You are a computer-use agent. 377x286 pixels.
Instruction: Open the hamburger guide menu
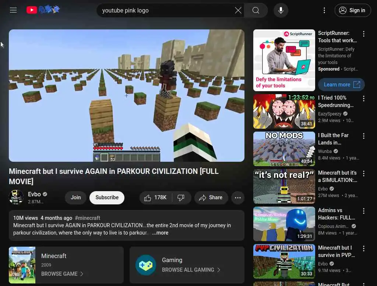pos(13,10)
